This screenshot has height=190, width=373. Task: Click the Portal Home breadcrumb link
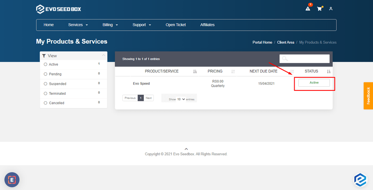[262, 42]
